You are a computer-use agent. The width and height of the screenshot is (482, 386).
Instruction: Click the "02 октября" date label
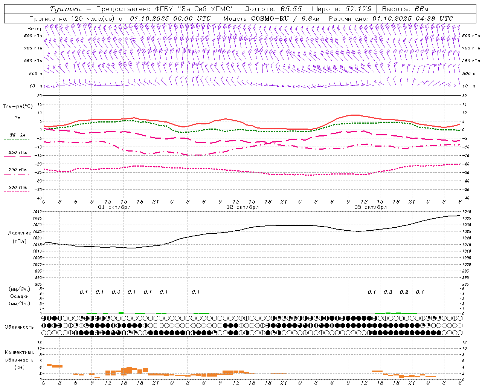243,207
